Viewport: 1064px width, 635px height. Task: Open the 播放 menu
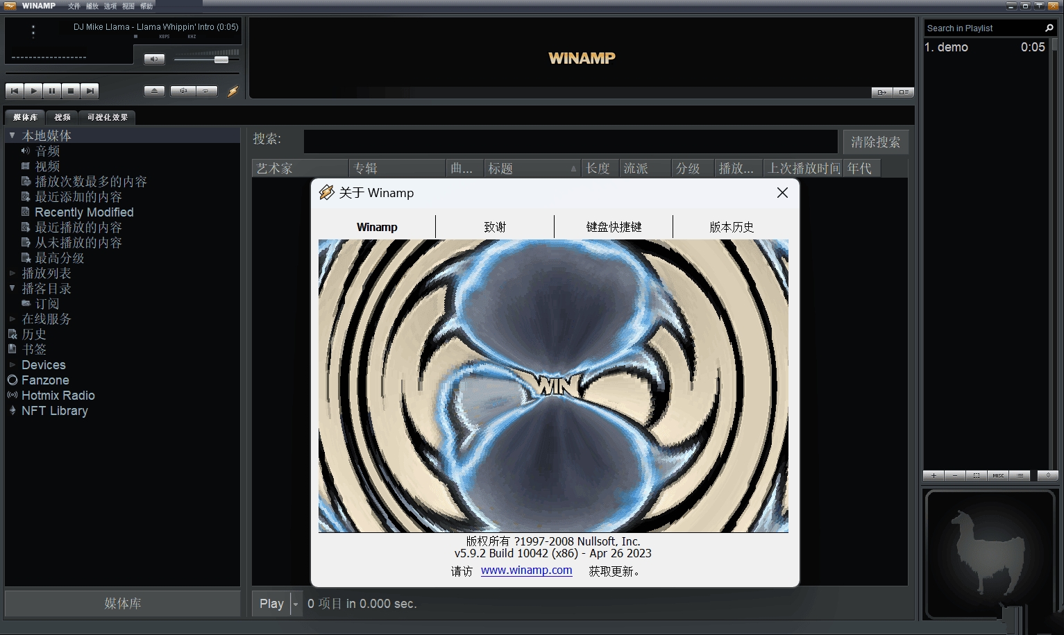coord(92,6)
